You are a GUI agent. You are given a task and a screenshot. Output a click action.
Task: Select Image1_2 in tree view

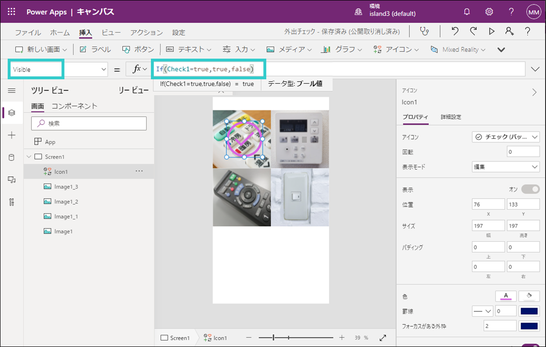click(89, 201)
